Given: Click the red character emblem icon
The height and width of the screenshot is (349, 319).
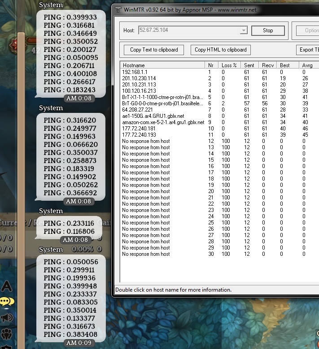Looking at the screenshot, I should [15, 44].
